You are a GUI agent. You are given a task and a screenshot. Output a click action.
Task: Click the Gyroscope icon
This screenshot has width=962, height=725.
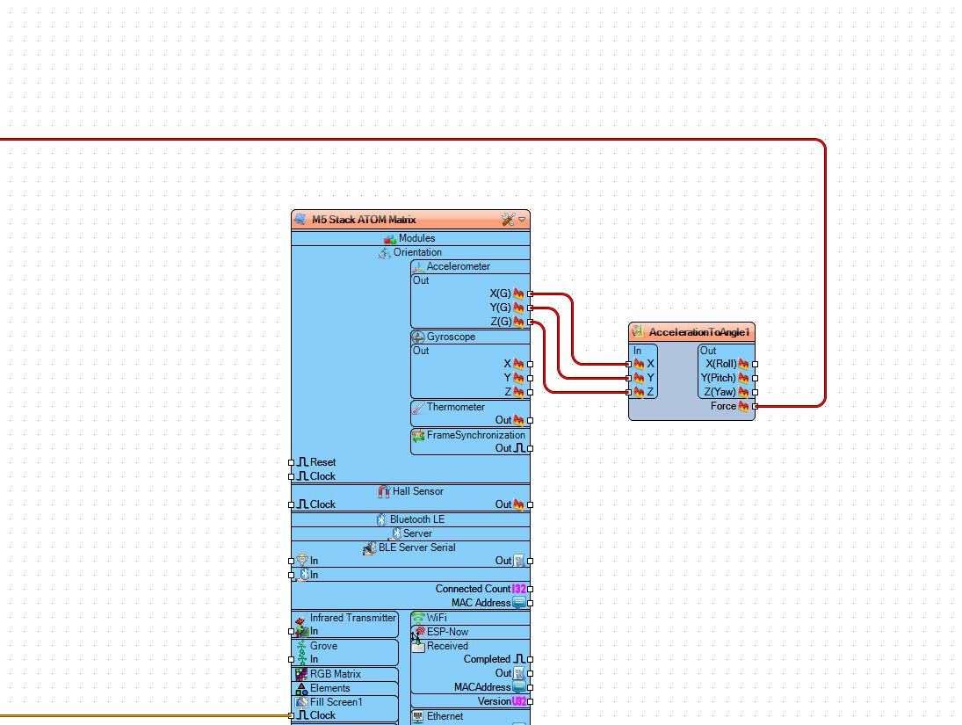tap(418, 337)
